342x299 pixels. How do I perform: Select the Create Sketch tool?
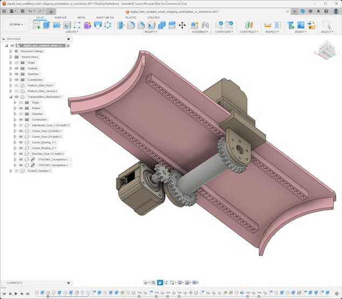coord(37,25)
